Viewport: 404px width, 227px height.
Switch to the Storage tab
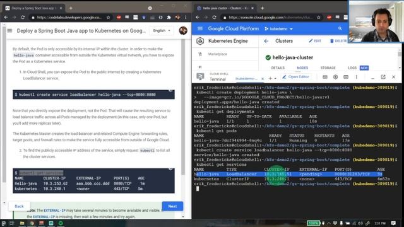pos(328,67)
